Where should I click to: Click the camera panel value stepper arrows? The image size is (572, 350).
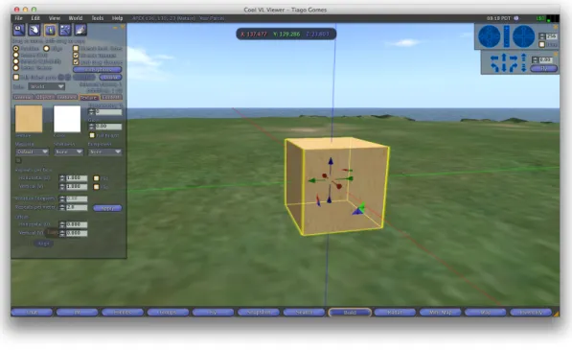pyautogui.click(x=542, y=36)
